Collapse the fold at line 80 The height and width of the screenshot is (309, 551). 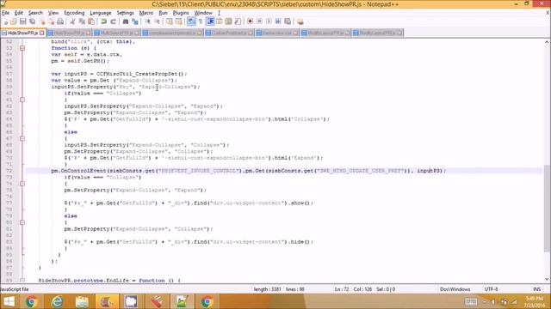coord(22,222)
